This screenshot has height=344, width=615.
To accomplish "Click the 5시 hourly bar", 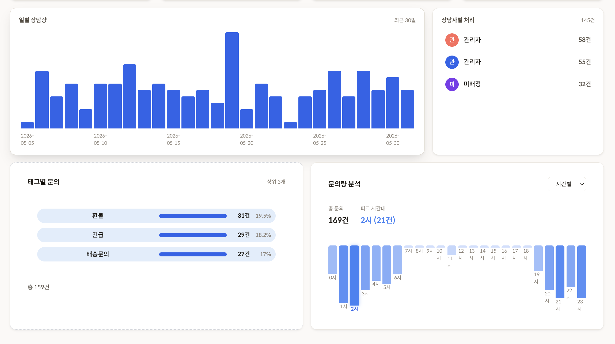I will [x=387, y=265].
